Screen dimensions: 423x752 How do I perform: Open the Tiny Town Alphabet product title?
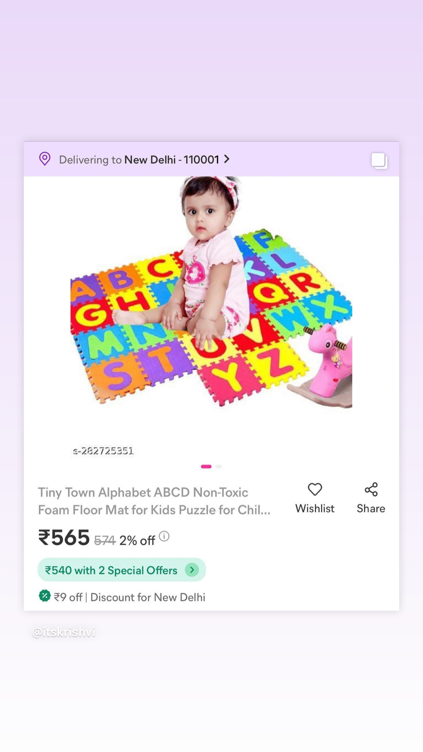154,501
